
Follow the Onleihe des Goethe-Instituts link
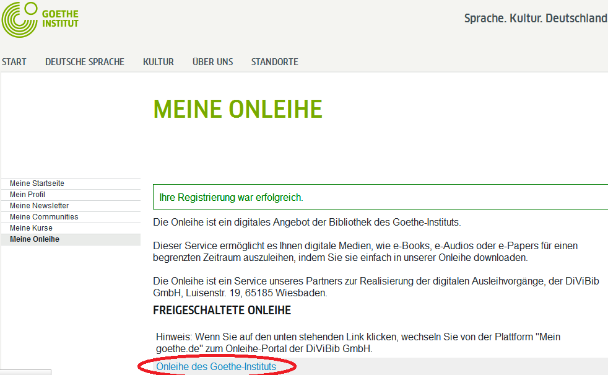(x=216, y=366)
